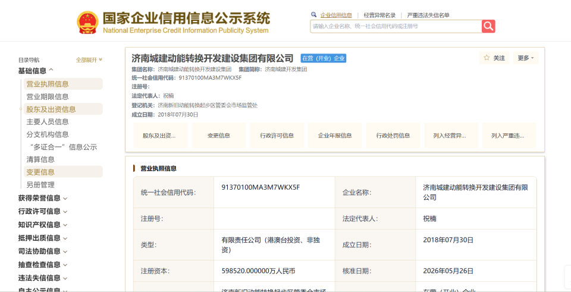Switch to the 经营异常名录 tab
The height and width of the screenshot is (292, 571).
pyautogui.click(x=379, y=15)
